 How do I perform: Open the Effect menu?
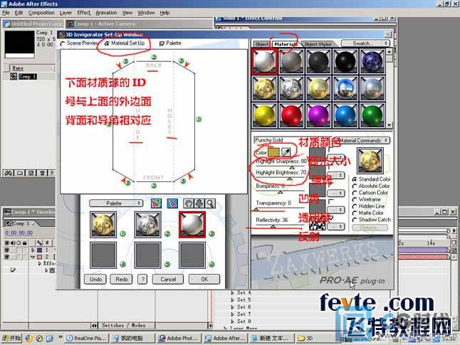[83, 13]
